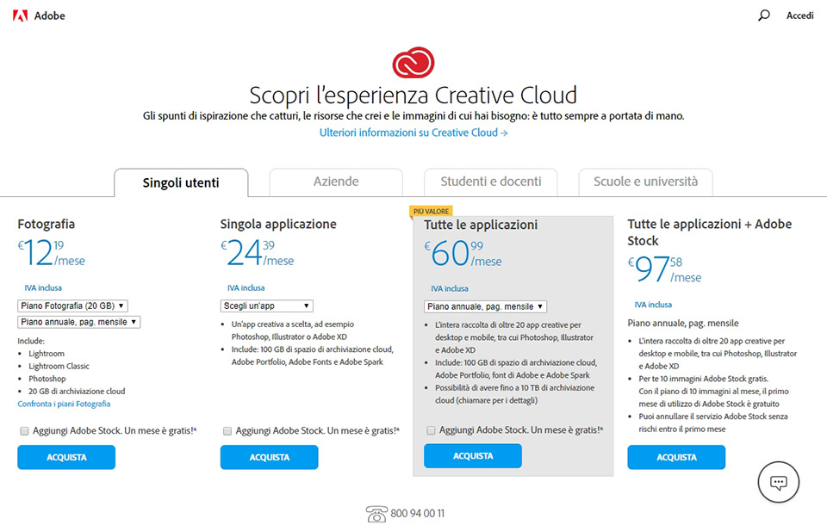827x531 pixels.
Task: Enable Adobe Stock checkbox under Fotografia plan
Action: [24, 430]
